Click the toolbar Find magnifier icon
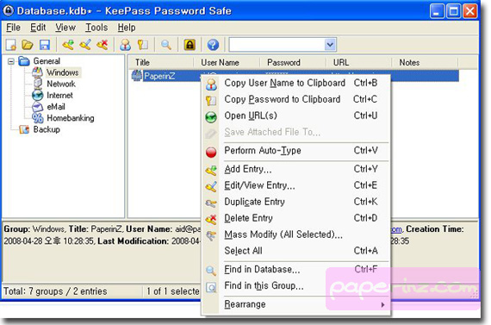 tap(166, 45)
